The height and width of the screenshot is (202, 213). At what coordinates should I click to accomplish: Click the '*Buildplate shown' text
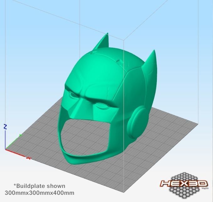coord(40,186)
